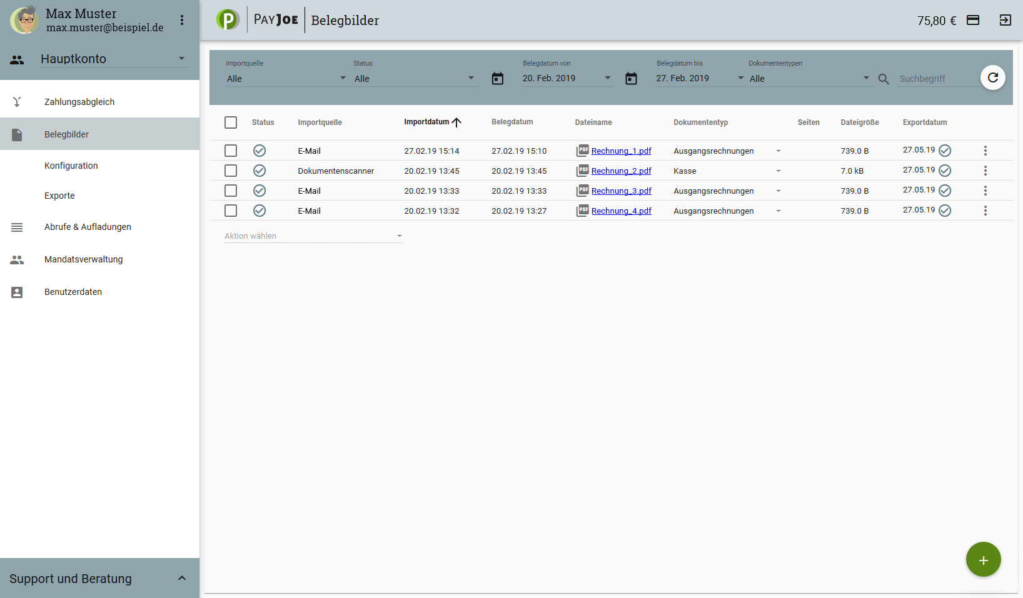Click the logout icon in header

pyautogui.click(x=1005, y=20)
